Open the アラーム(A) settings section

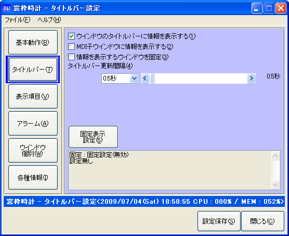pyautogui.click(x=33, y=123)
